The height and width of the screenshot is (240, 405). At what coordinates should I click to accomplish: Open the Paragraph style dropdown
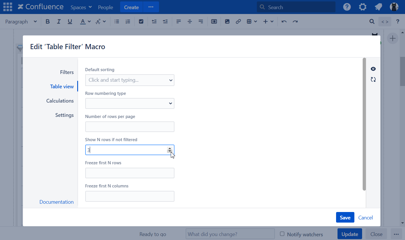click(21, 21)
